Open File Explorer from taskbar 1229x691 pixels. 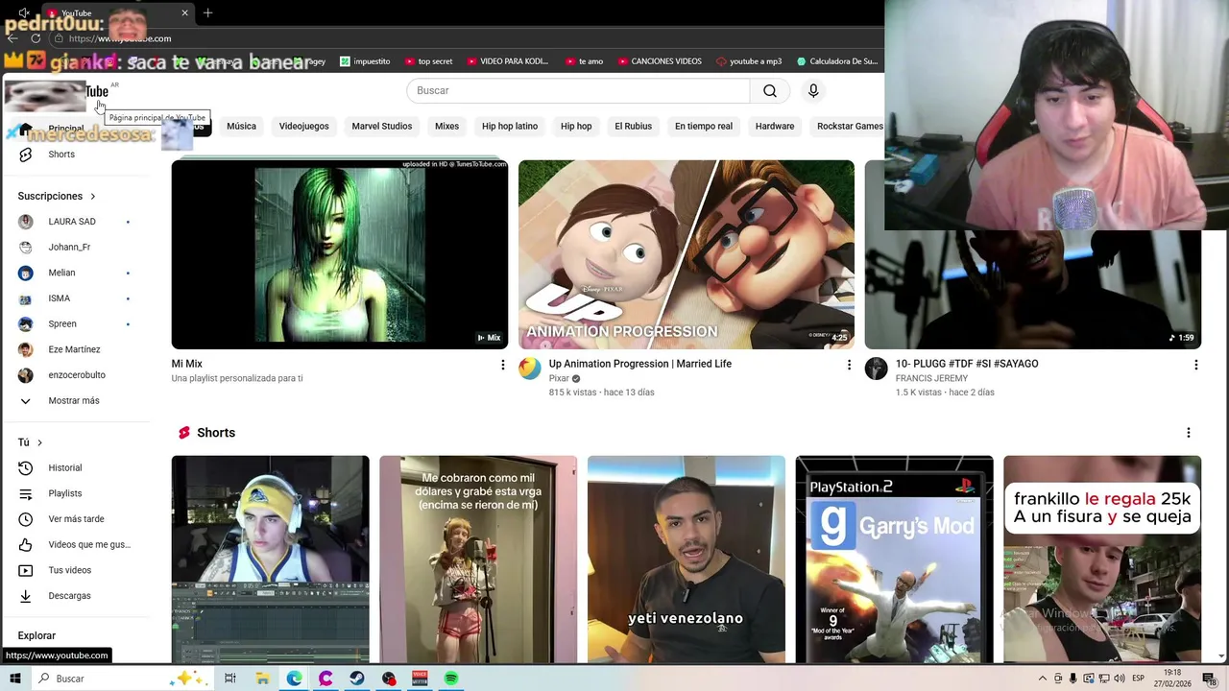[x=262, y=679]
